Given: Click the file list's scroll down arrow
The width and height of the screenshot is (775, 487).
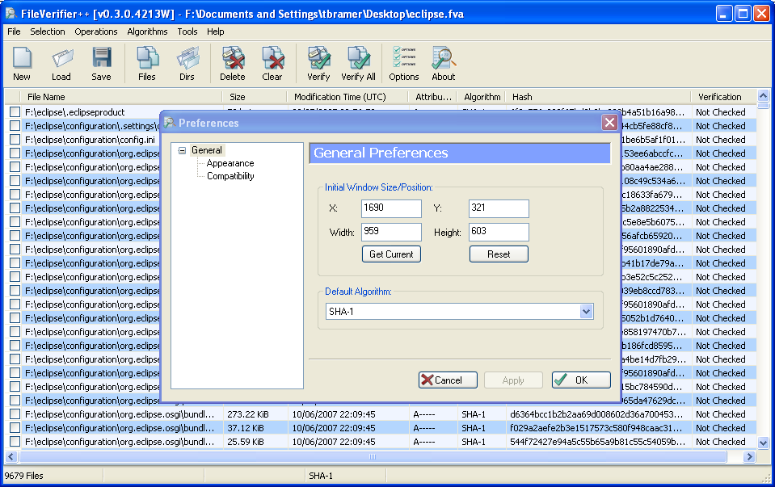Looking at the screenshot, I should point(763,443).
